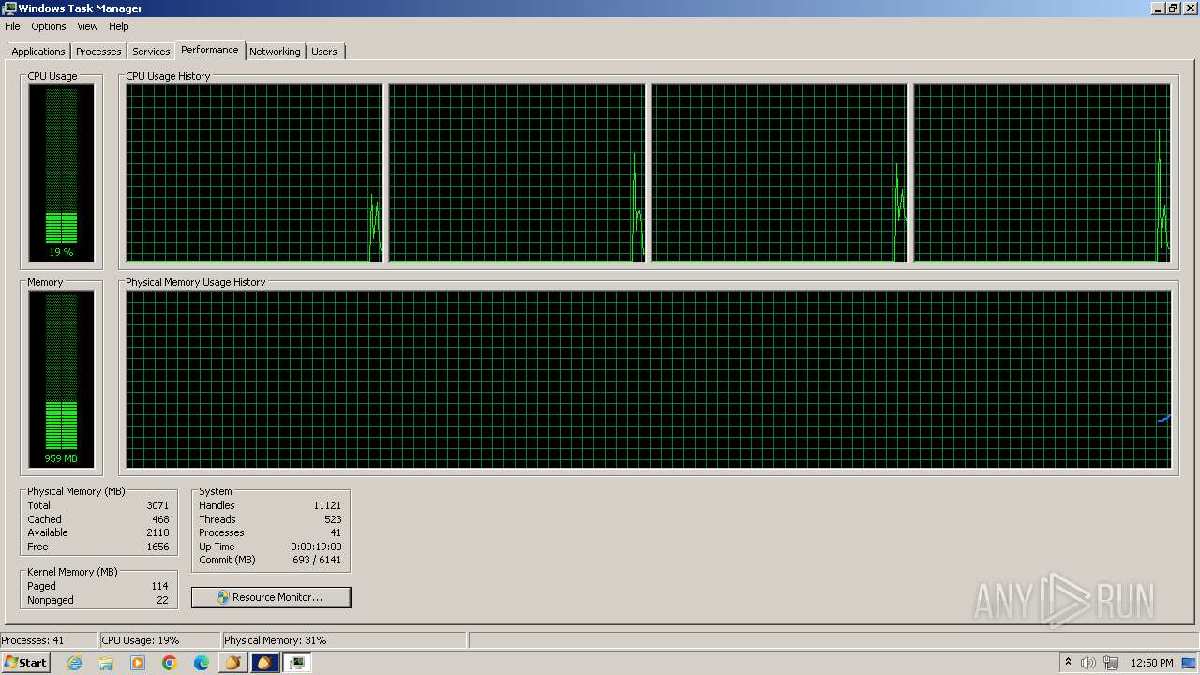Click the Total physical memory value 3071
This screenshot has height=675, width=1200.
[157, 505]
